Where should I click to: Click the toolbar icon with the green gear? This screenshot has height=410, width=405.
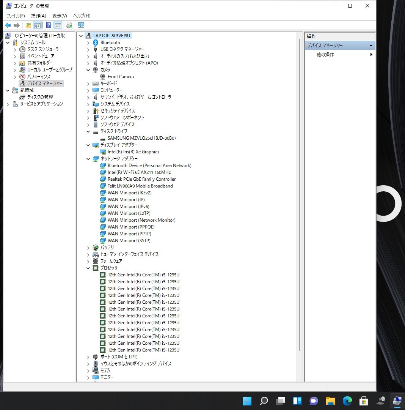69,25
